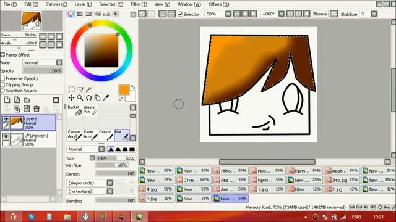Select the Legacy Pen tool

tap(90, 110)
